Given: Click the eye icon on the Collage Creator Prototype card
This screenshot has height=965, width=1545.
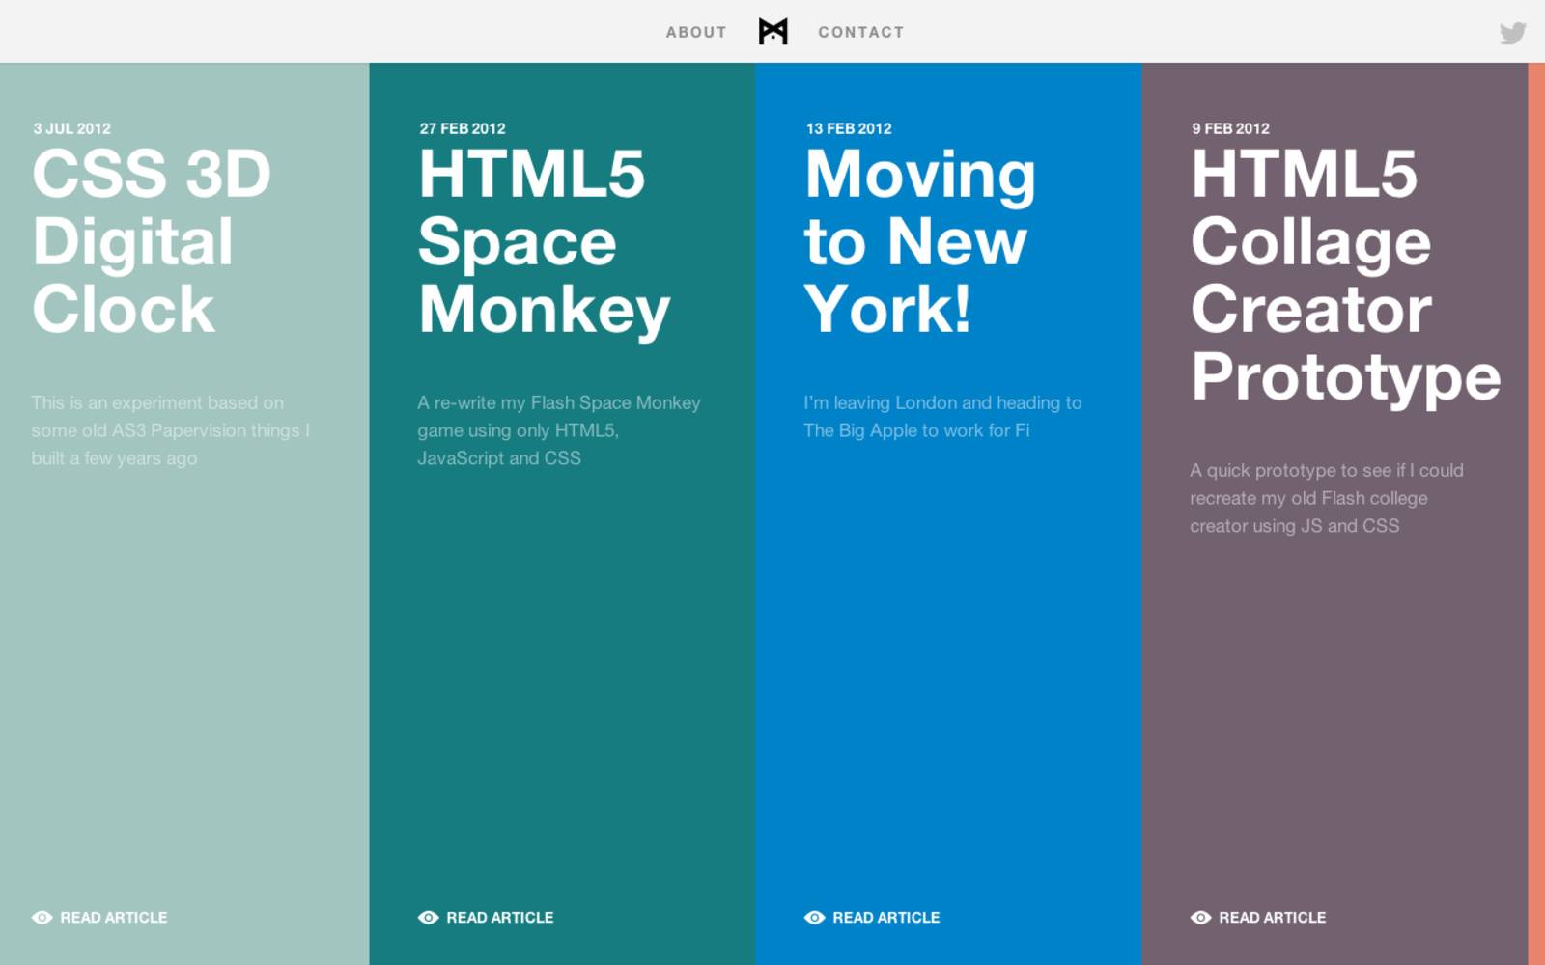Looking at the screenshot, I should click(x=1200, y=917).
